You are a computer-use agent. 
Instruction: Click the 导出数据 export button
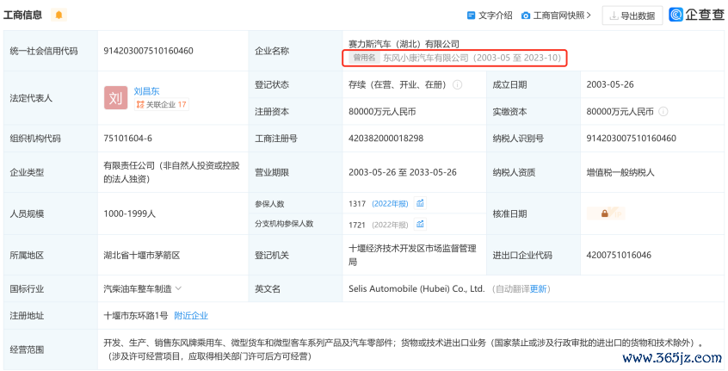632,15
